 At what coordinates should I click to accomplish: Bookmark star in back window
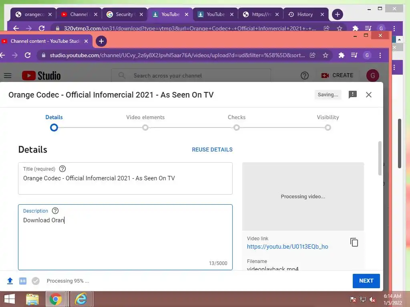click(x=340, y=28)
